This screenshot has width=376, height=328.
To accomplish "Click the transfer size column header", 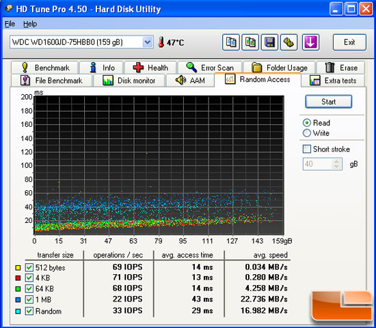I will [x=55, y=255].
